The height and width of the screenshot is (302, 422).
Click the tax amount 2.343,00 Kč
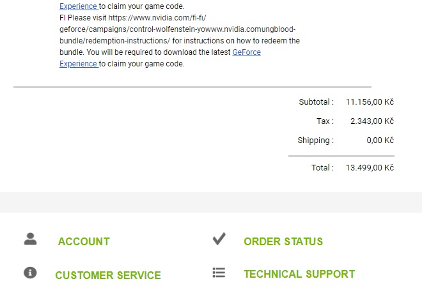coord(371,121)
